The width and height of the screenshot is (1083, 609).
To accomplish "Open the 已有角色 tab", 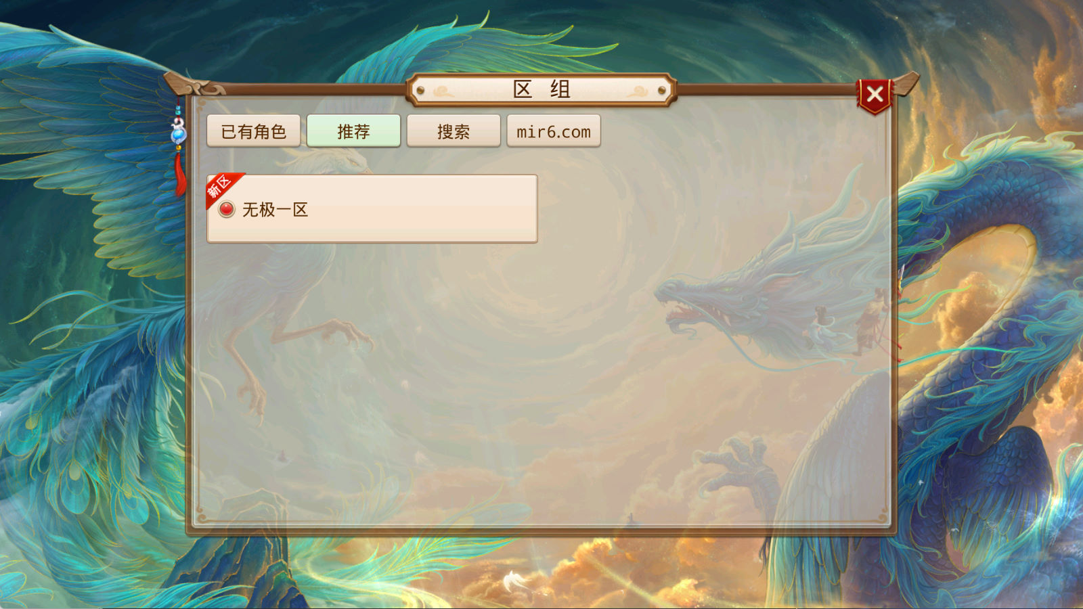I will [254, 131].
